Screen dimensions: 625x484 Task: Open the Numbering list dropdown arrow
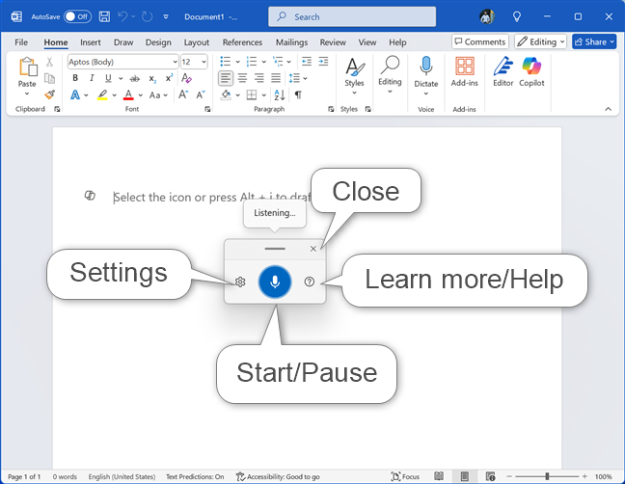(263, 62)
